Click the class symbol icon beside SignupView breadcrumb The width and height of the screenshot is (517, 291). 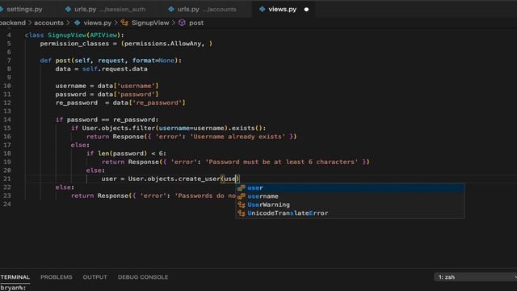[124, 23]
